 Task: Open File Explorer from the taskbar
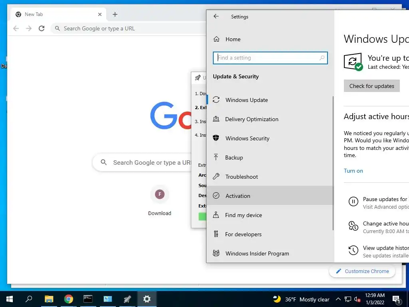pos(49,299)
